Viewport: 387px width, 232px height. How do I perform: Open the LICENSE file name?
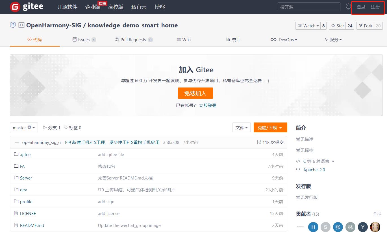[x=28, y=213]
